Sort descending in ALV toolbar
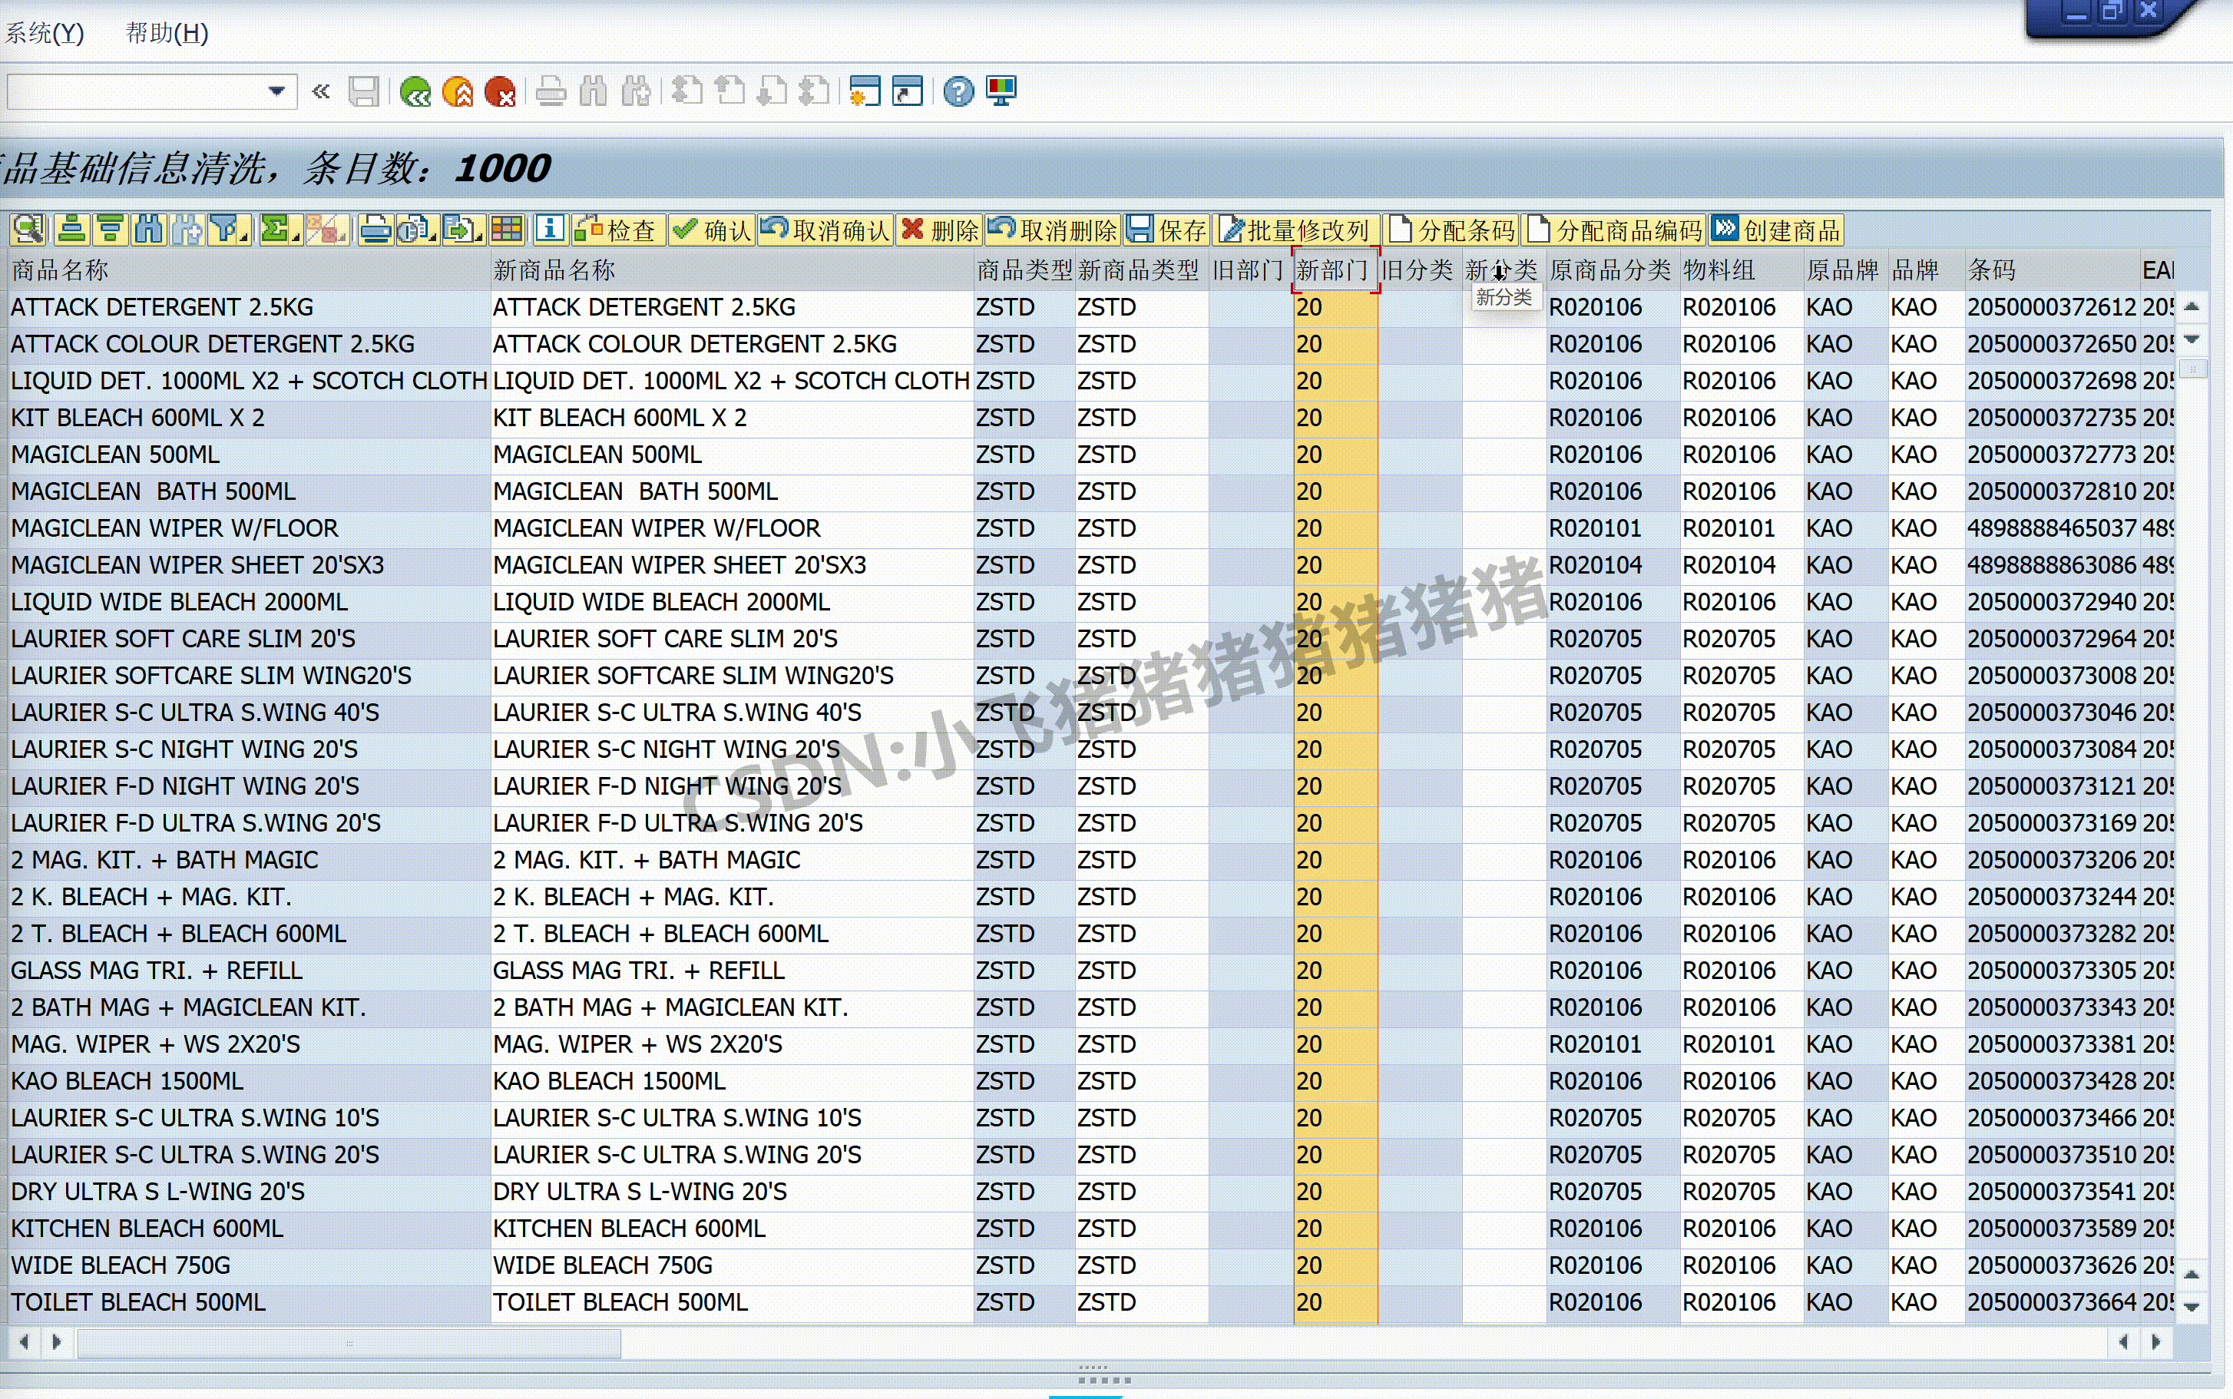2233x1399 pixels. click(110, 229)
